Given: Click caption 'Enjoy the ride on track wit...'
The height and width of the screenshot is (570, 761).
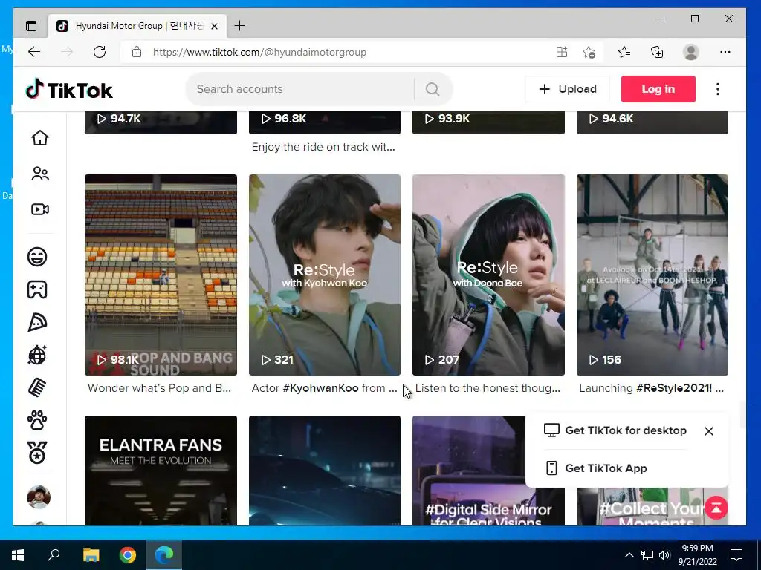Looking at the screenshot, I should coord(323,147).
